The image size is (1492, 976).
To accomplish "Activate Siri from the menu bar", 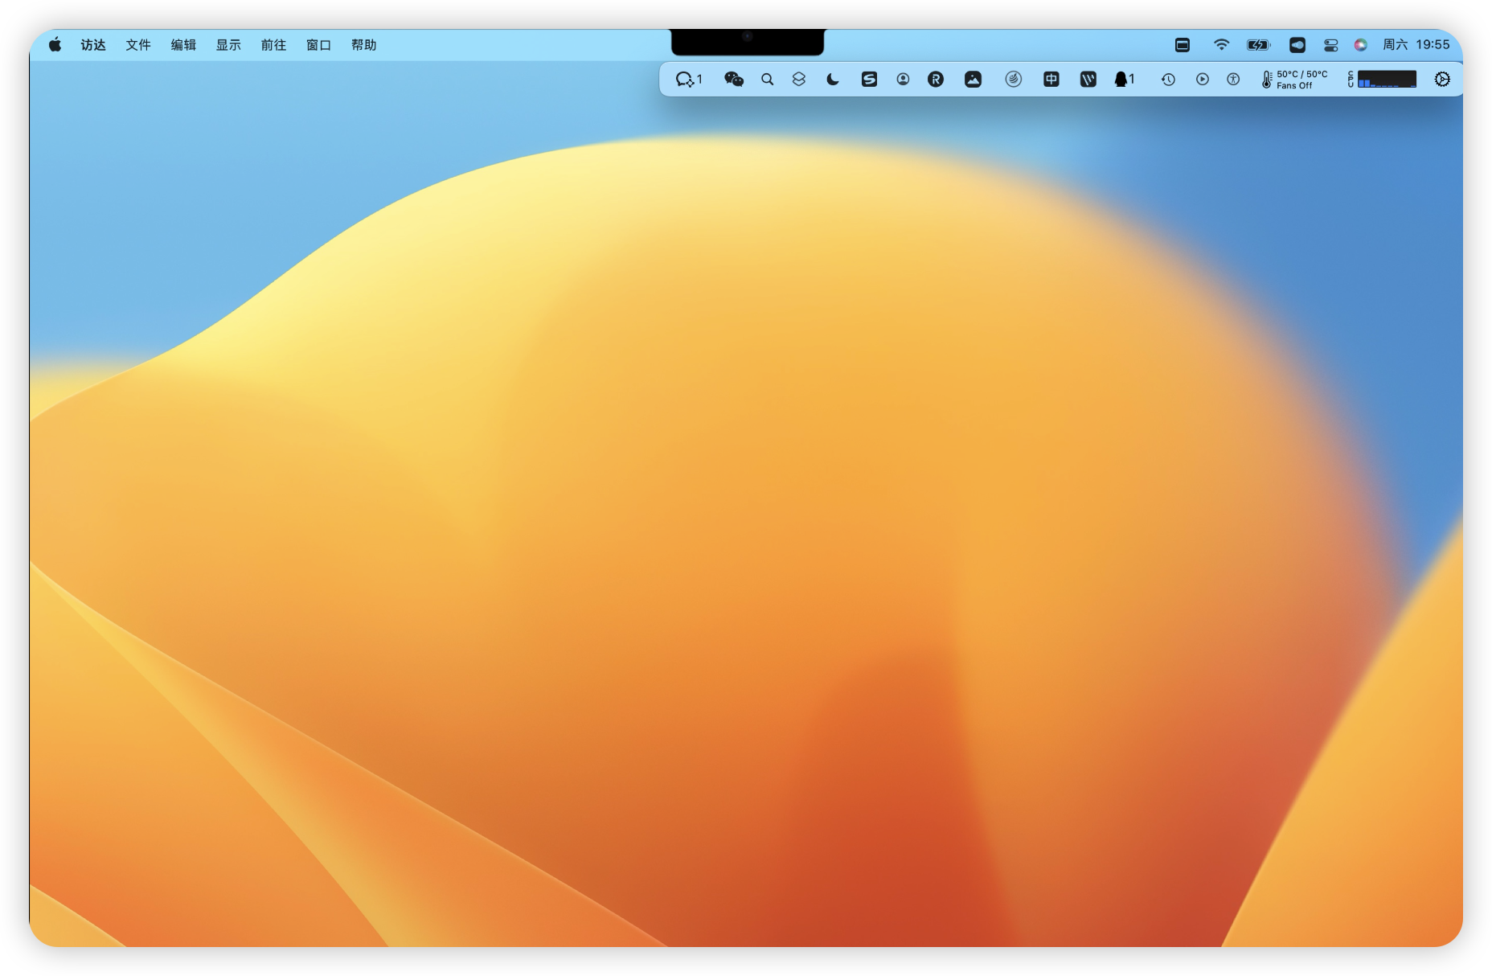I will click(1360, 45).
